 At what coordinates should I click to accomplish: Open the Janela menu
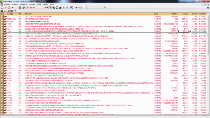(45, 4)
